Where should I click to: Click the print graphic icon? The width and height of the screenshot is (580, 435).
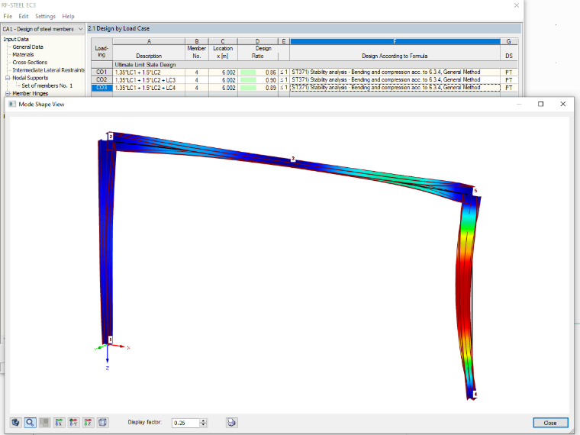231,423
